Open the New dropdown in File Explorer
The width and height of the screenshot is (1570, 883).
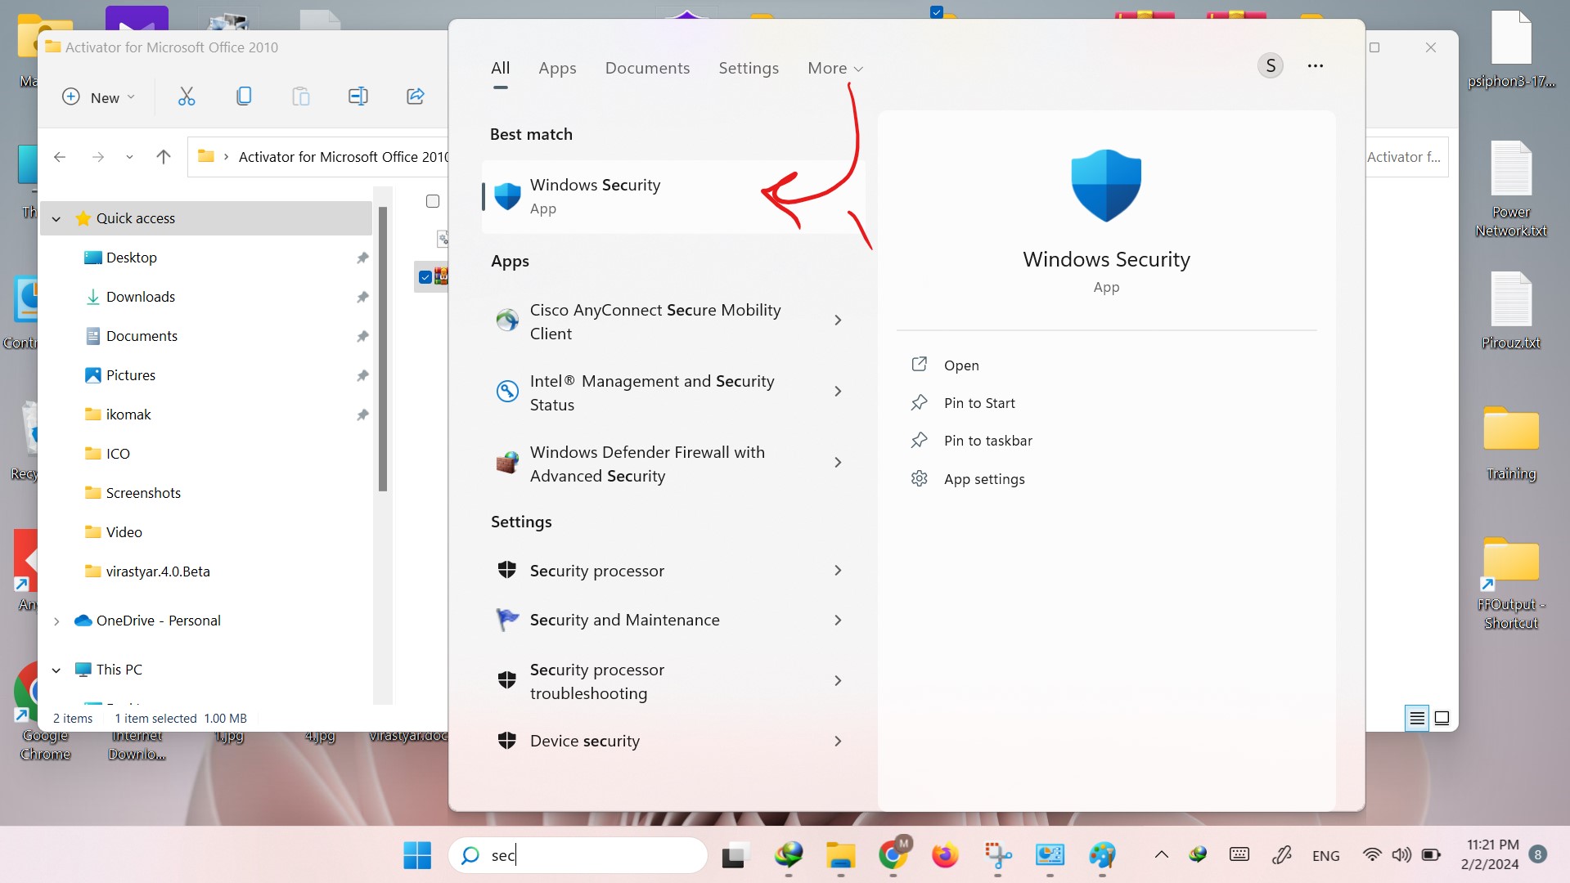98,97
